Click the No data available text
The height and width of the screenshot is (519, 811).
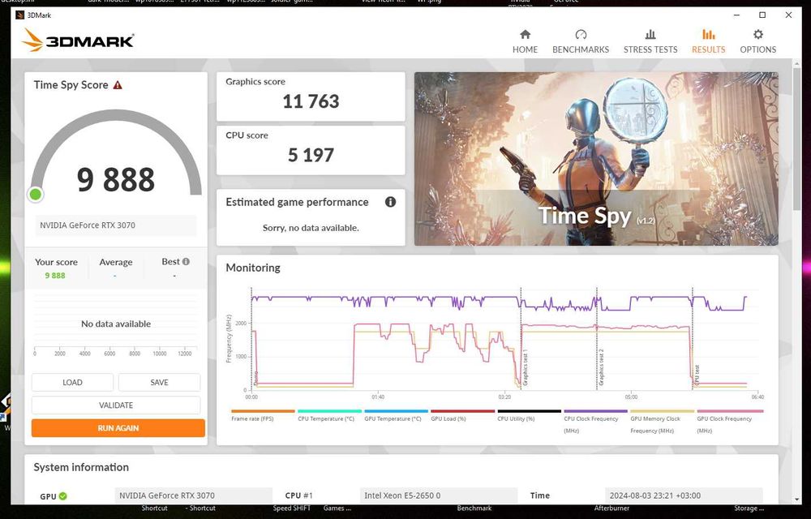tap(116, 324)
